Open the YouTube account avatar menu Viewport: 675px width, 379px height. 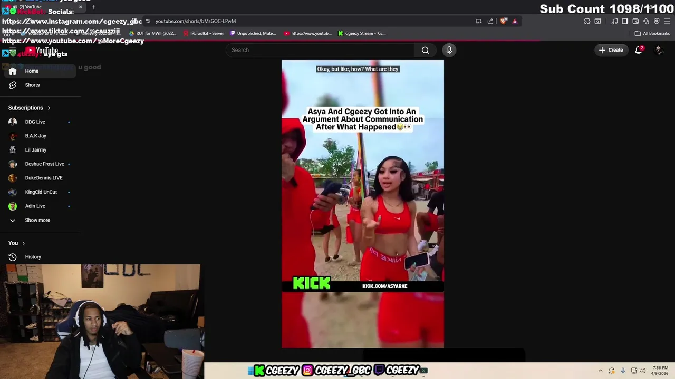pos(659,50)
